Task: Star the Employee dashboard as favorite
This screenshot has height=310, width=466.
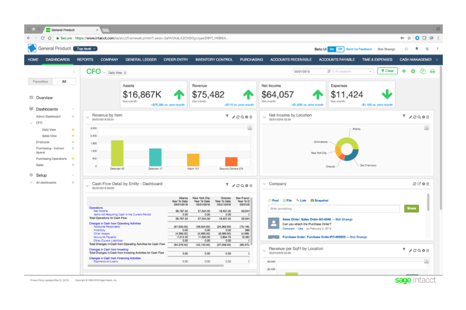Action: [x=73, y=142]
